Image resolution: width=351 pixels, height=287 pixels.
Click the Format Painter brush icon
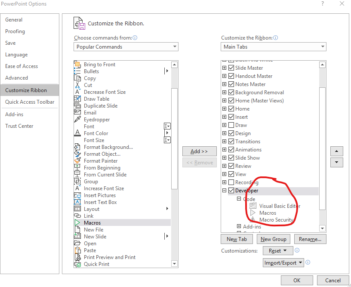77,161
